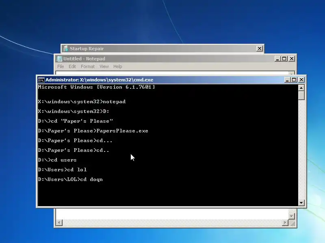Click Notepad horizontal scrollbar right arrow
This screenshot has width=325, height=243.
click(x=285, y=223)
